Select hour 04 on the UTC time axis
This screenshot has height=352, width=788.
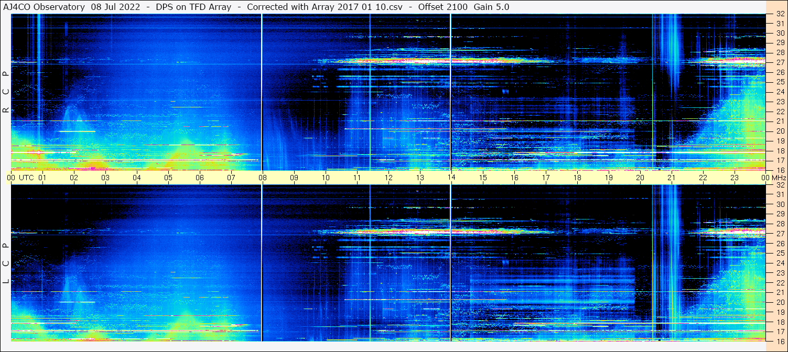click(x=137, y=178)
